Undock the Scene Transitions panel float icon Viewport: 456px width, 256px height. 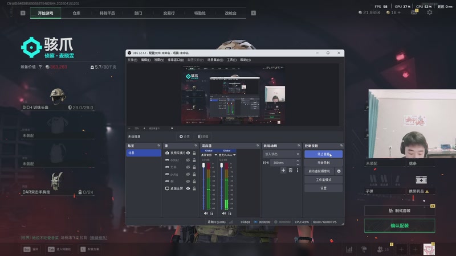coord(299,146)
